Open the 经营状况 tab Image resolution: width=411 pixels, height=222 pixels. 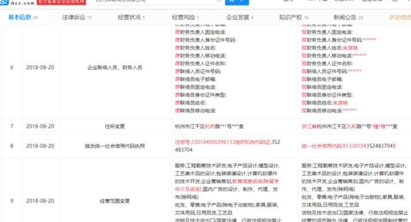click(131, 17)
